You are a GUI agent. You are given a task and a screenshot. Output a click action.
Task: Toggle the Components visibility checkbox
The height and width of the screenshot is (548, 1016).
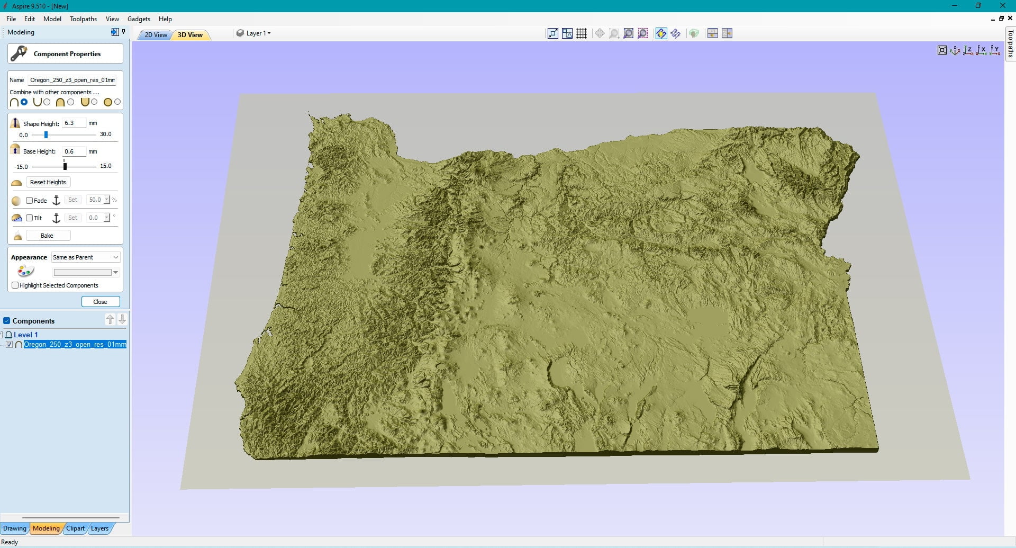7,321
